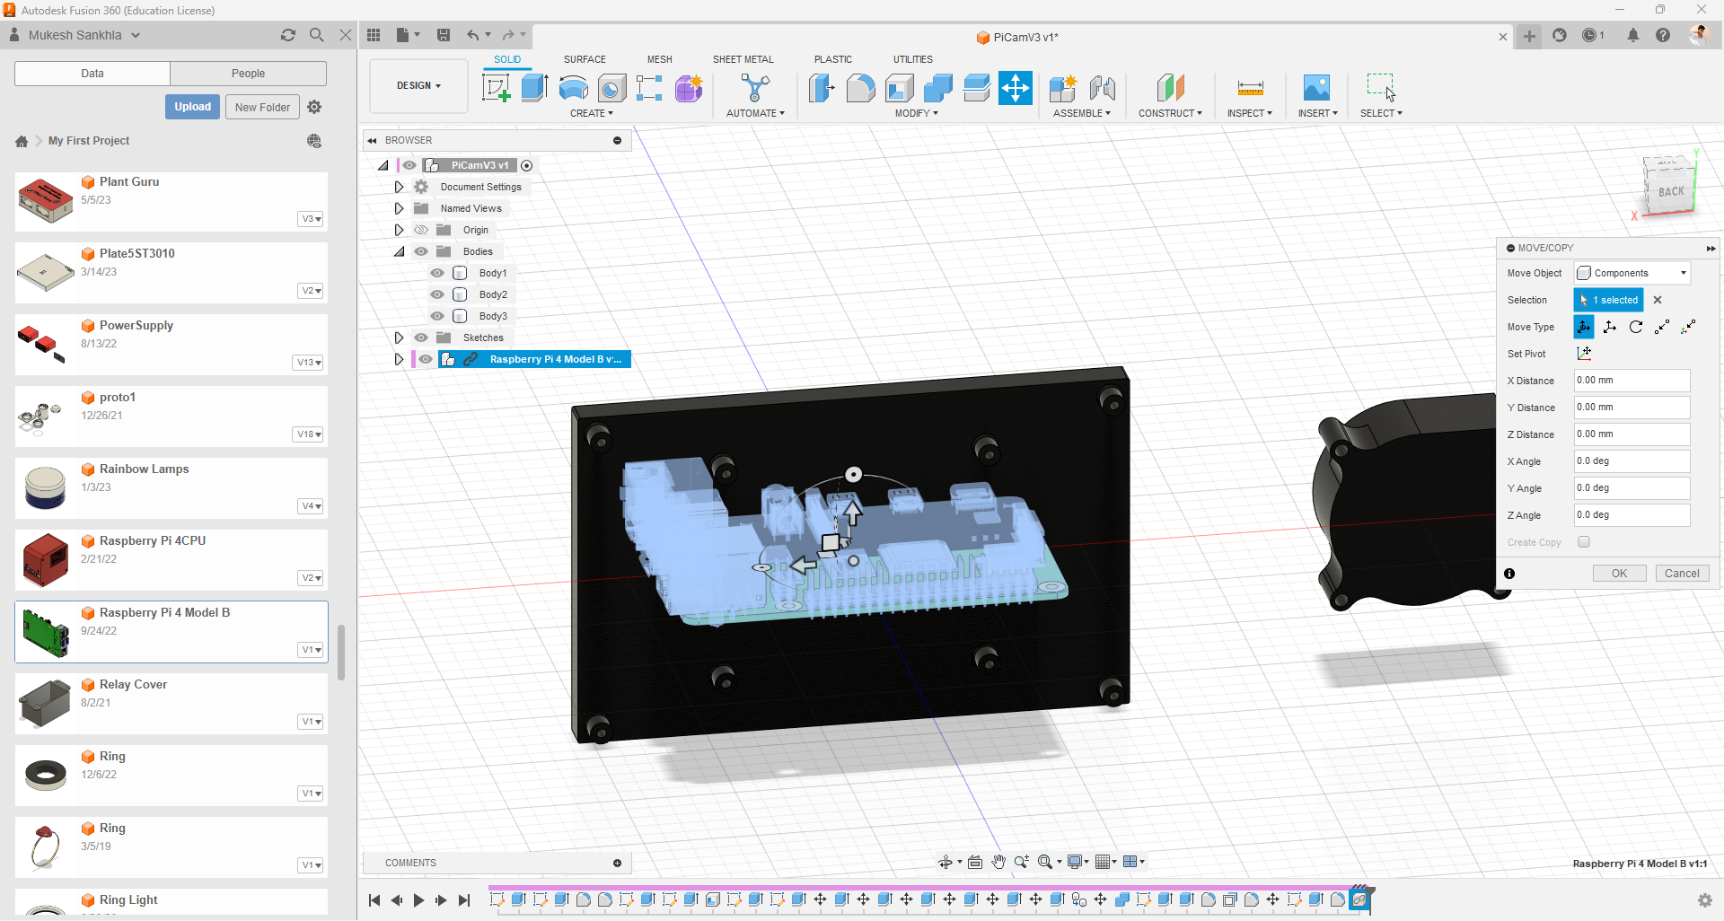The image size is (1724, 921).
Task: Expand the Sketches folder
Action: [399, 338]
